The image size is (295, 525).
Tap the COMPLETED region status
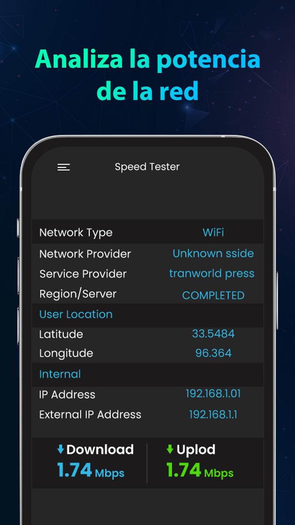pyautogui.click(x=213, y=295)
